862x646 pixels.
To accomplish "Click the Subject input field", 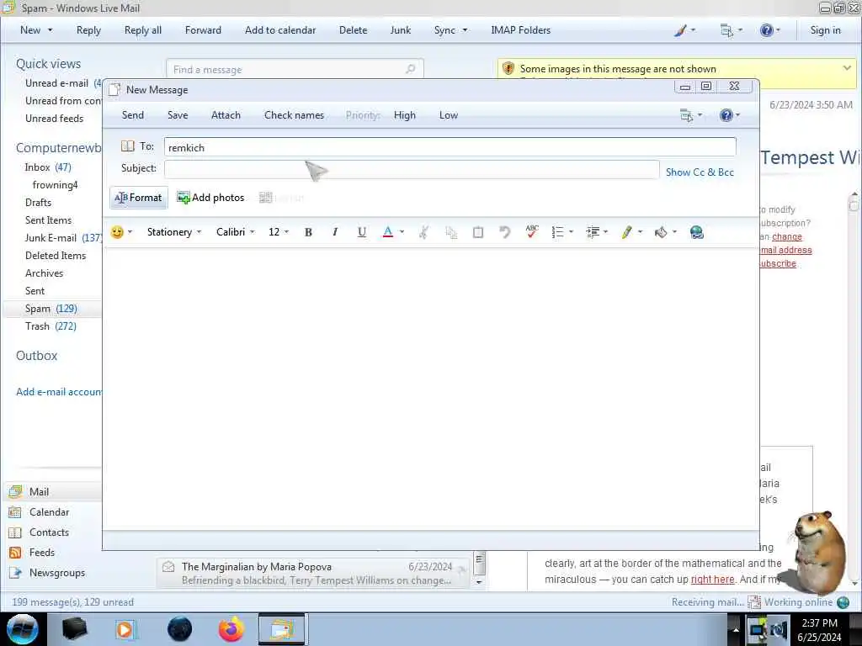I will (412, 168).
